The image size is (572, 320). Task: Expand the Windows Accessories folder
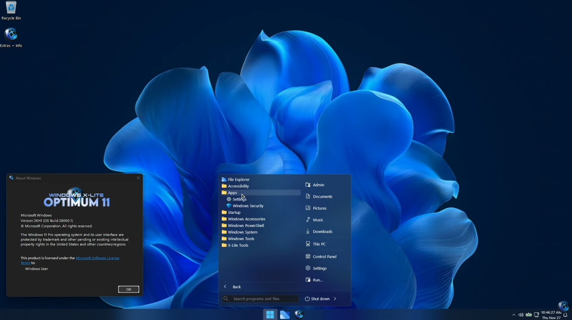point(261,219)
